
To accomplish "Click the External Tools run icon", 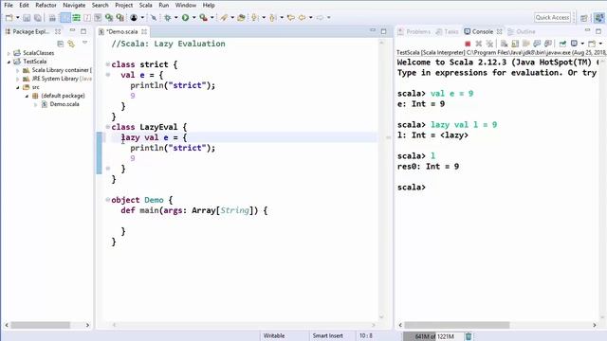I will point(203,18).
